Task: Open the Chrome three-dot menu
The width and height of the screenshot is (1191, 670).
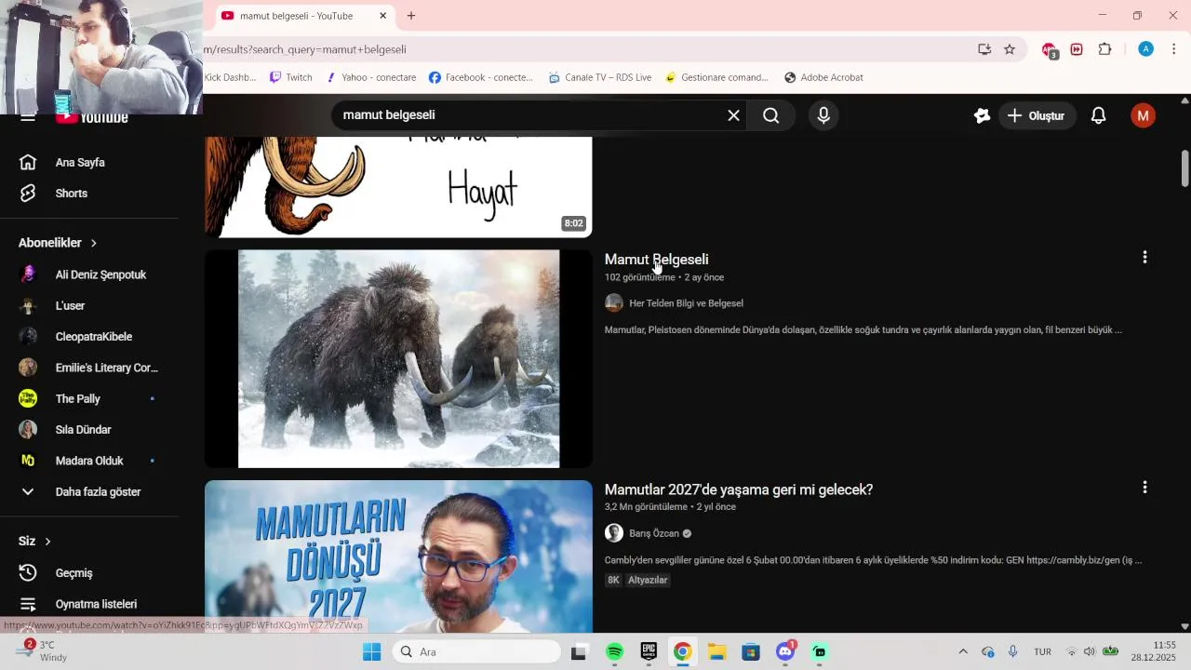Action: pyautogui.click(x=1173, y=49)
